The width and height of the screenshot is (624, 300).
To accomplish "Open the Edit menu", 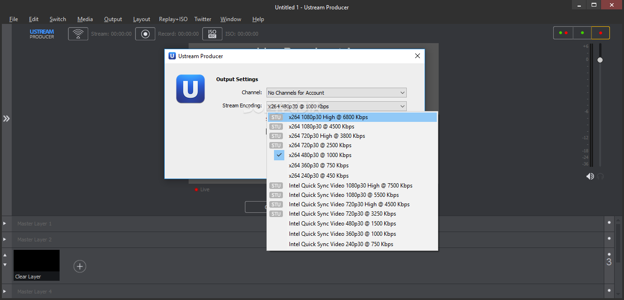I will tap(34, 19).
